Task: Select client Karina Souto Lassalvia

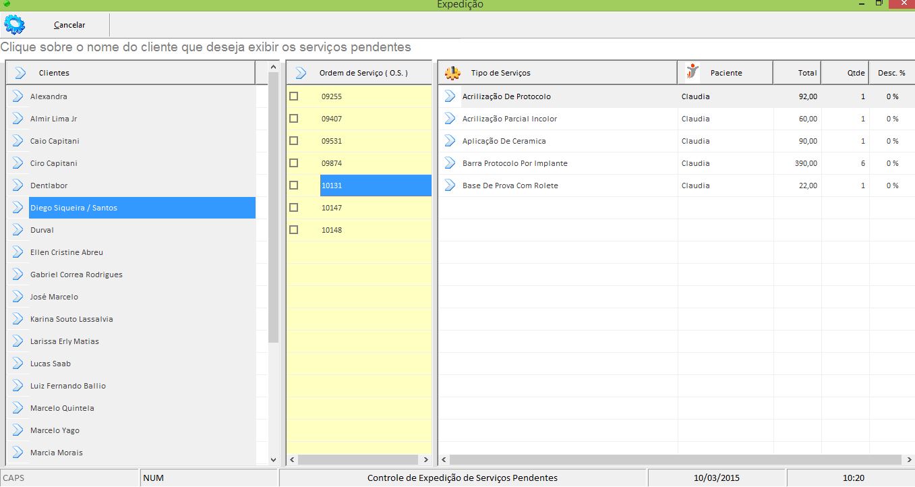Action: click(x=71, y=319)
